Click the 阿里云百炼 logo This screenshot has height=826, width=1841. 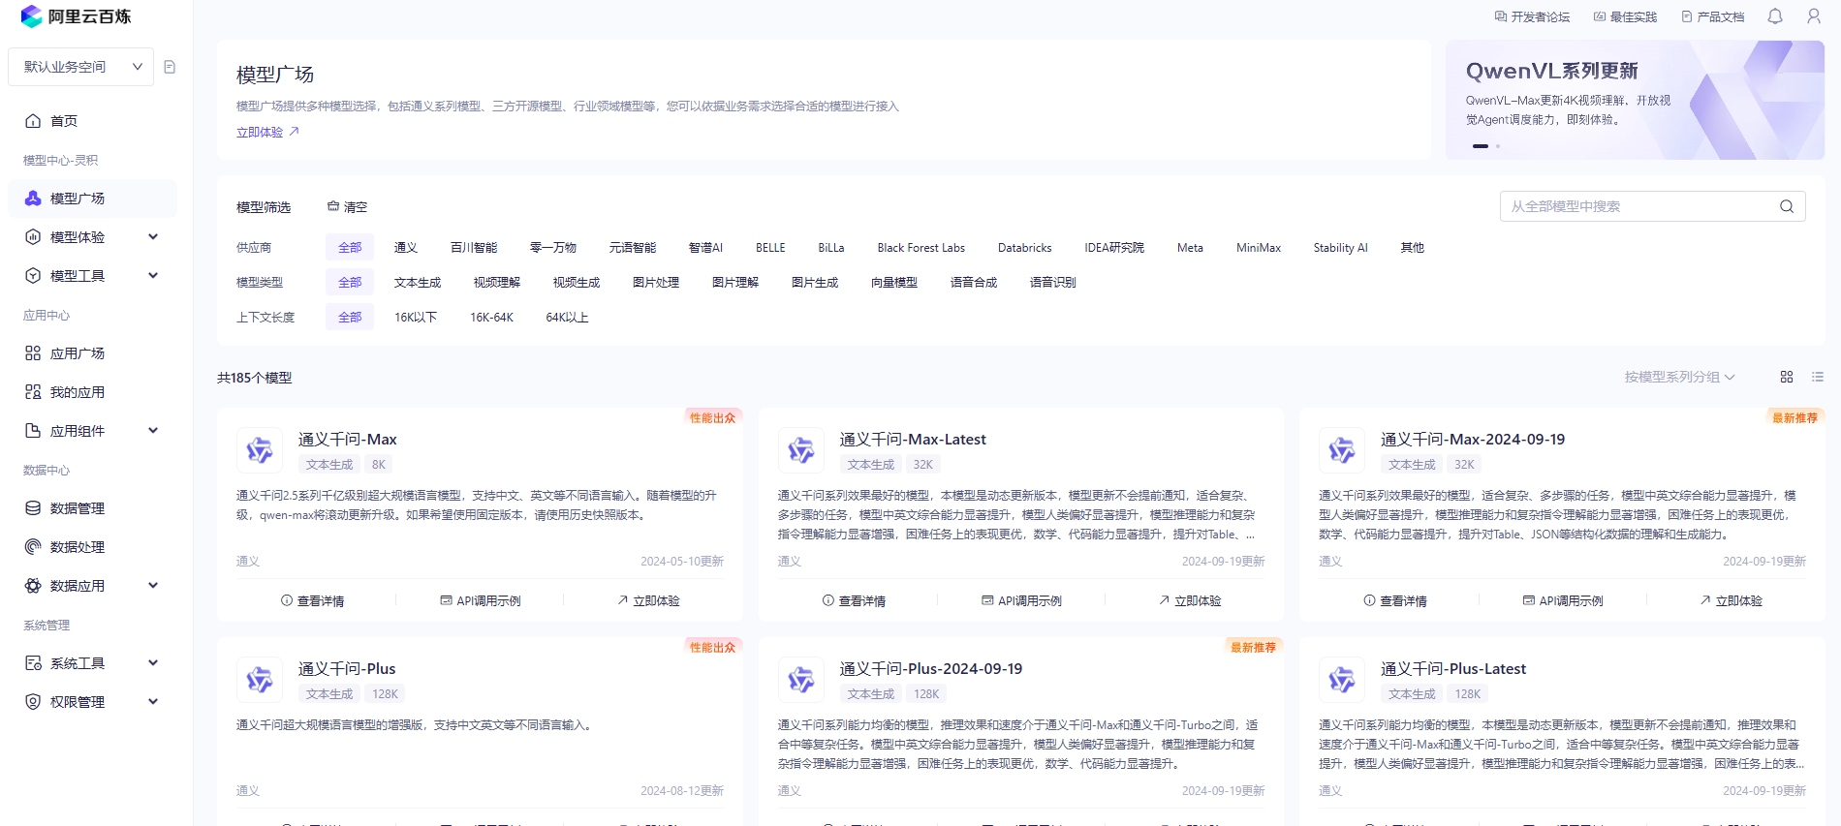76,16
